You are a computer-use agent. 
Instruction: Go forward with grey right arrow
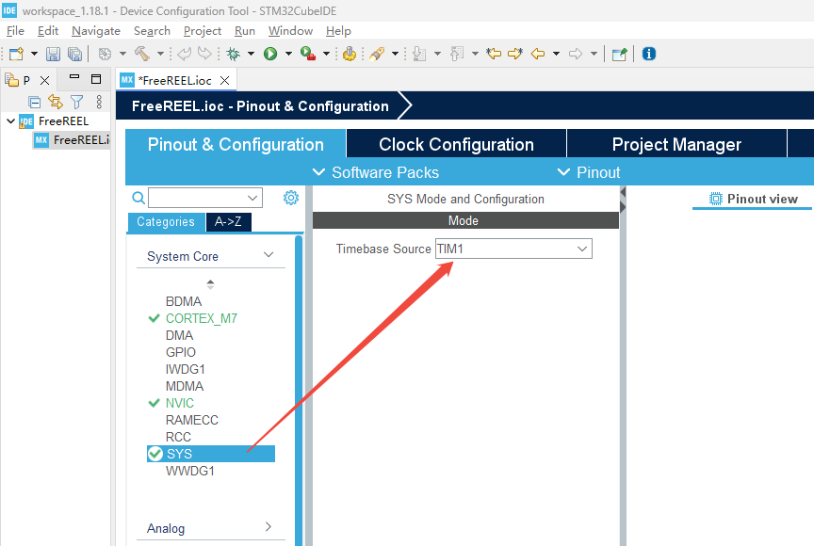click(x=576, y=54)
